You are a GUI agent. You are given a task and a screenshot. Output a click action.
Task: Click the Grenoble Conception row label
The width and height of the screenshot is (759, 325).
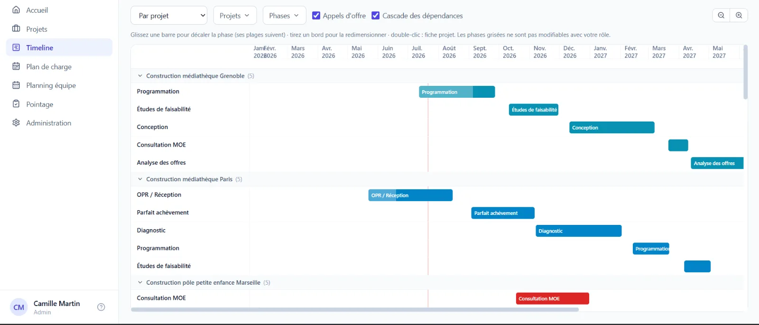152,127
